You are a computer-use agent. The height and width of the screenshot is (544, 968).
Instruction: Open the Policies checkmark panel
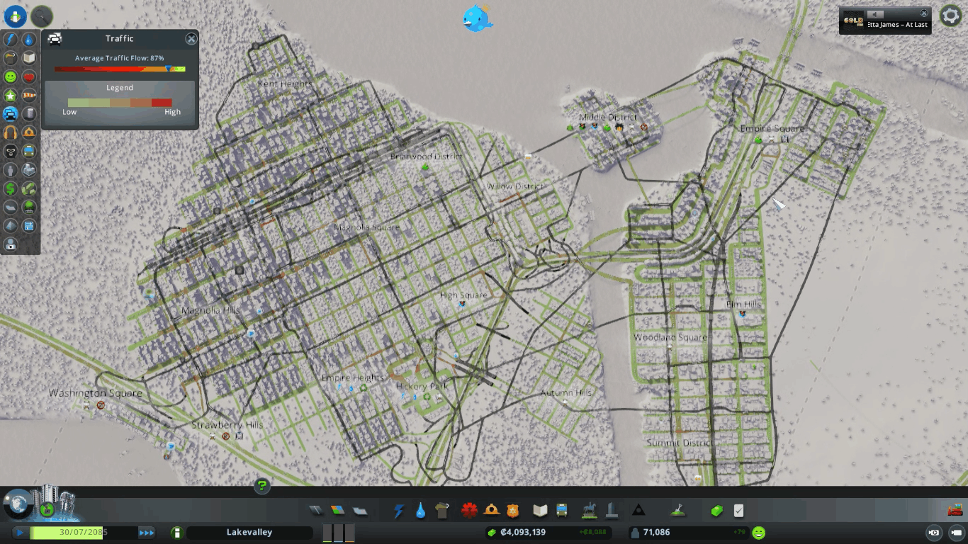click(x=738, y=510)
